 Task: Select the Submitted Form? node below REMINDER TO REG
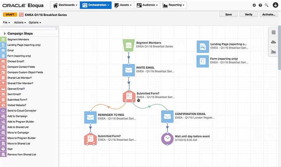tap(90, 139)
